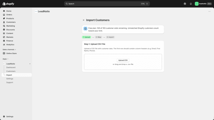Click the leadnotio account avatar
The width and height of the screenshot is (214, 120).
tap(196, 4)
